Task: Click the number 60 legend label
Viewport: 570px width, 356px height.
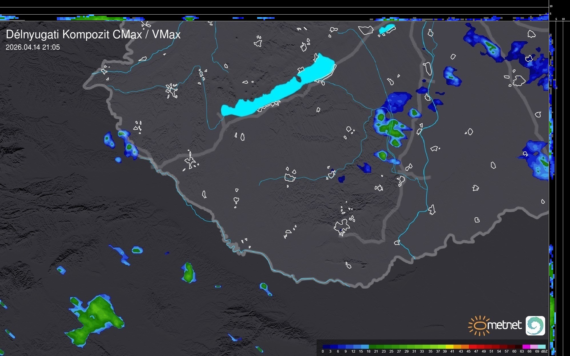Action: [x=514, y=351]
